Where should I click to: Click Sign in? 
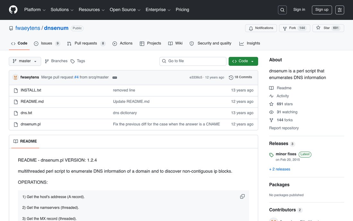(299, 10)
